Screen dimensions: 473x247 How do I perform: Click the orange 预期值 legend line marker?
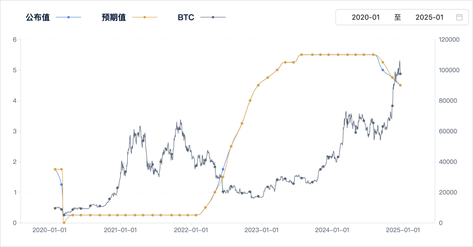click(144, 17)
